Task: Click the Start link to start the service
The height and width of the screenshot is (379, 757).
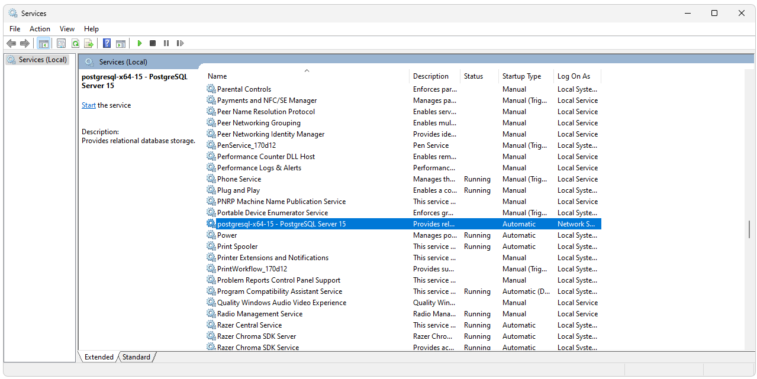Action: pos(89,105)
